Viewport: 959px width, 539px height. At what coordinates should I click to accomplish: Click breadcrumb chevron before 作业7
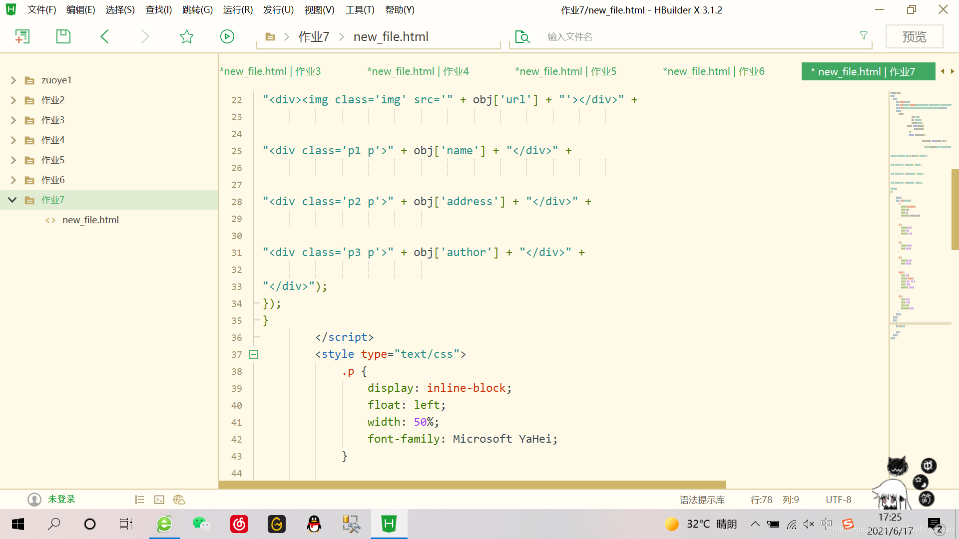click(287, 36)
